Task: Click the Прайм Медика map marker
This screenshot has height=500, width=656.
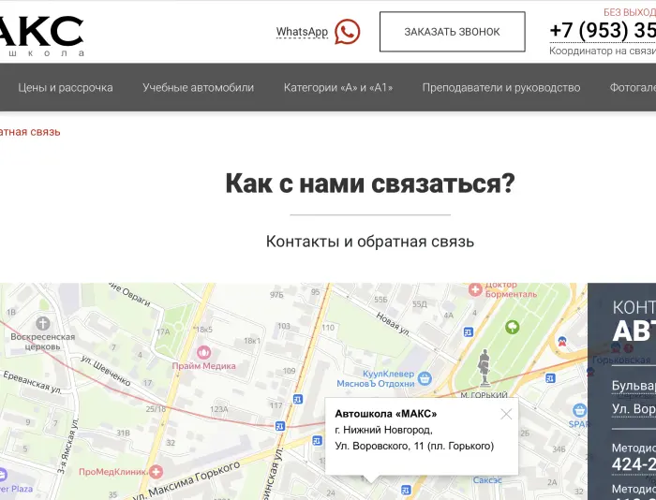Action: (x=203, y=351)
